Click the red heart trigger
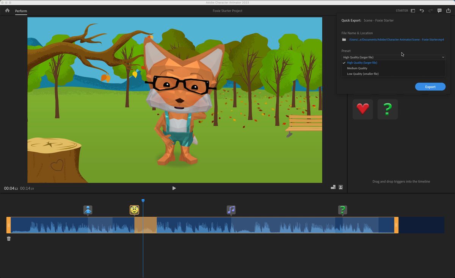 coord(363,109)
